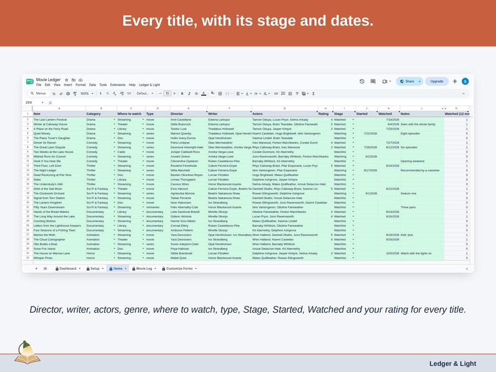Click the font size field
Image resolution: width=496 pixels, height=372 pixels.
click(x=167, y=94)
